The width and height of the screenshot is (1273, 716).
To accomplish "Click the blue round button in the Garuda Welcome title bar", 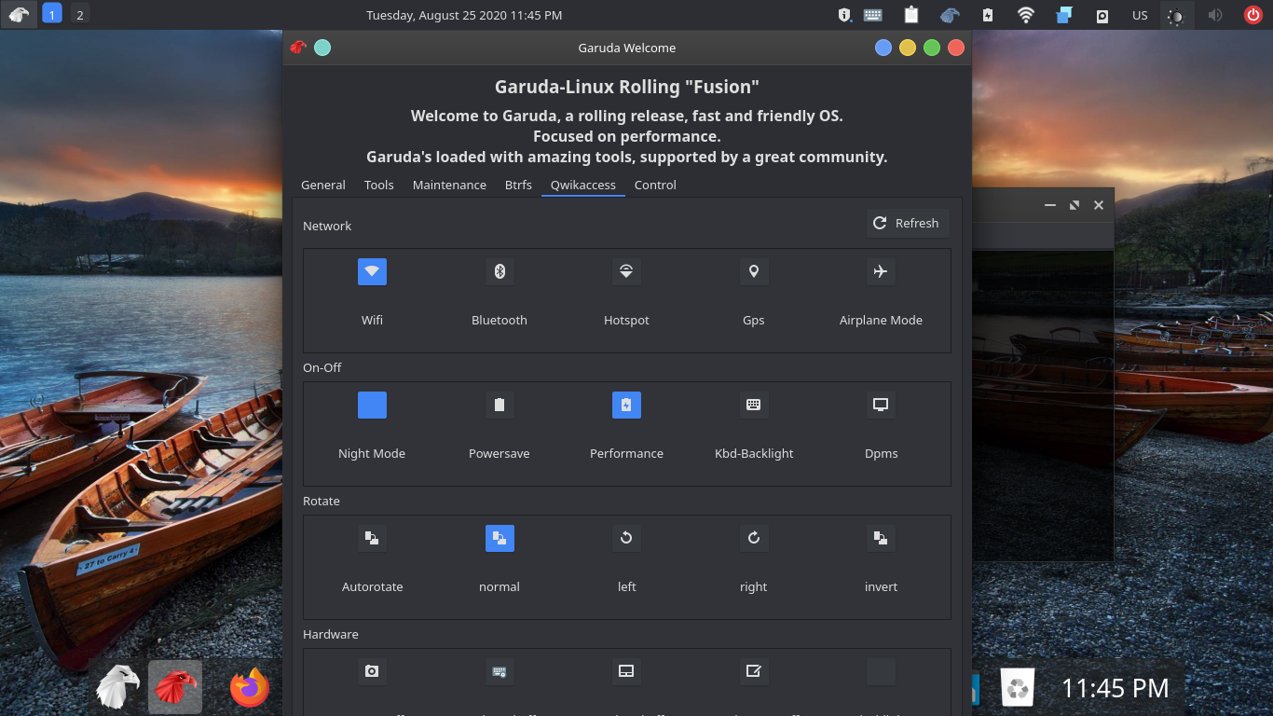I will click(x=883, y=48).
